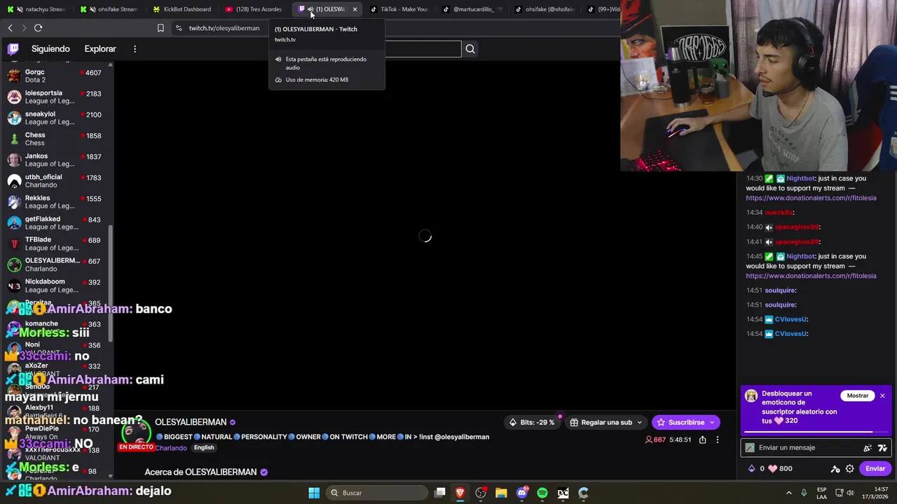Dismiss the emote unlock banner with X
897x504 pixels.
[x=882, y=396]
